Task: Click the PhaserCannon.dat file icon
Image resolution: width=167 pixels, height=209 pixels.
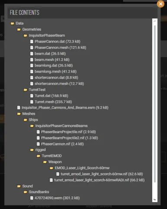Action: (32, 42)
